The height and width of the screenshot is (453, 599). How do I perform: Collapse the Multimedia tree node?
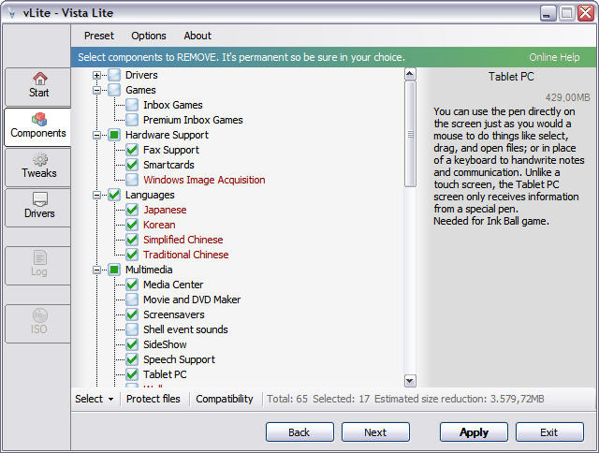[96, 270]
